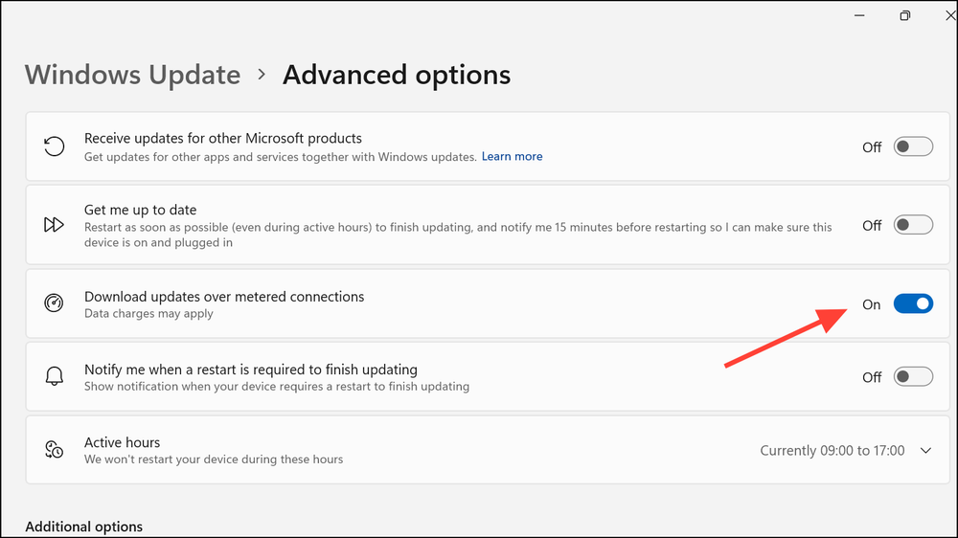
Task: Click the bell icon for restart notifications
Action: pyautogui.click(x=55, y=377)
